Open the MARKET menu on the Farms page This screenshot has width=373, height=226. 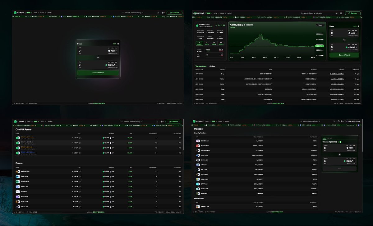coord(50,122)
